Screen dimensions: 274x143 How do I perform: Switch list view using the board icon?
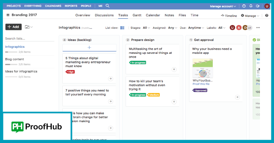click(x=122, y=28)
